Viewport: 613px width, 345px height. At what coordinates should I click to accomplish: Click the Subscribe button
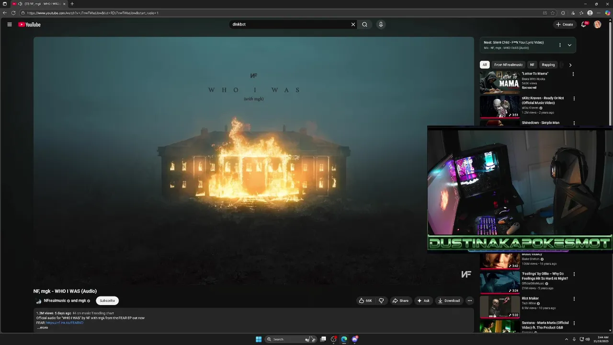tap(107, 300)
